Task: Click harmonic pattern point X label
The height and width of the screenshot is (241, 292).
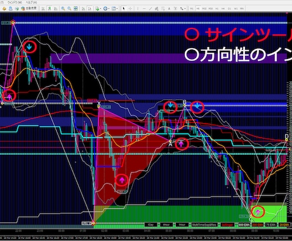Action: [98, 103]
